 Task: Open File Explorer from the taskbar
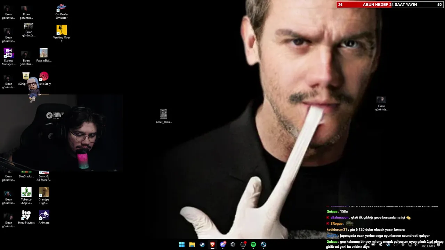click(192, 244)
